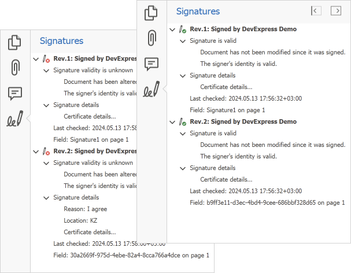351x273 pixels.
Task: Click the page thumbnails icon in the back-left panel
Action: point(15,42)
